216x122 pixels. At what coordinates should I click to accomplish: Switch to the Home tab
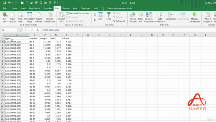pos(14,8)
